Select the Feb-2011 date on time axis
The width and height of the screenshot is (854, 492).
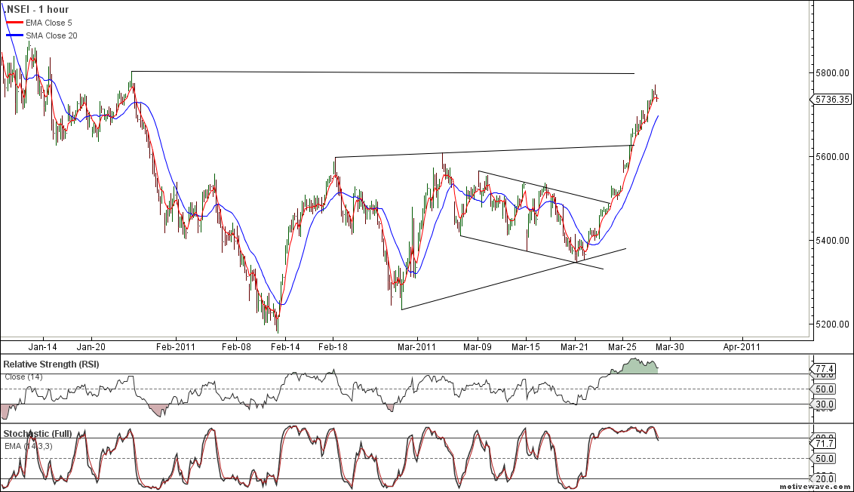(176, 346)
